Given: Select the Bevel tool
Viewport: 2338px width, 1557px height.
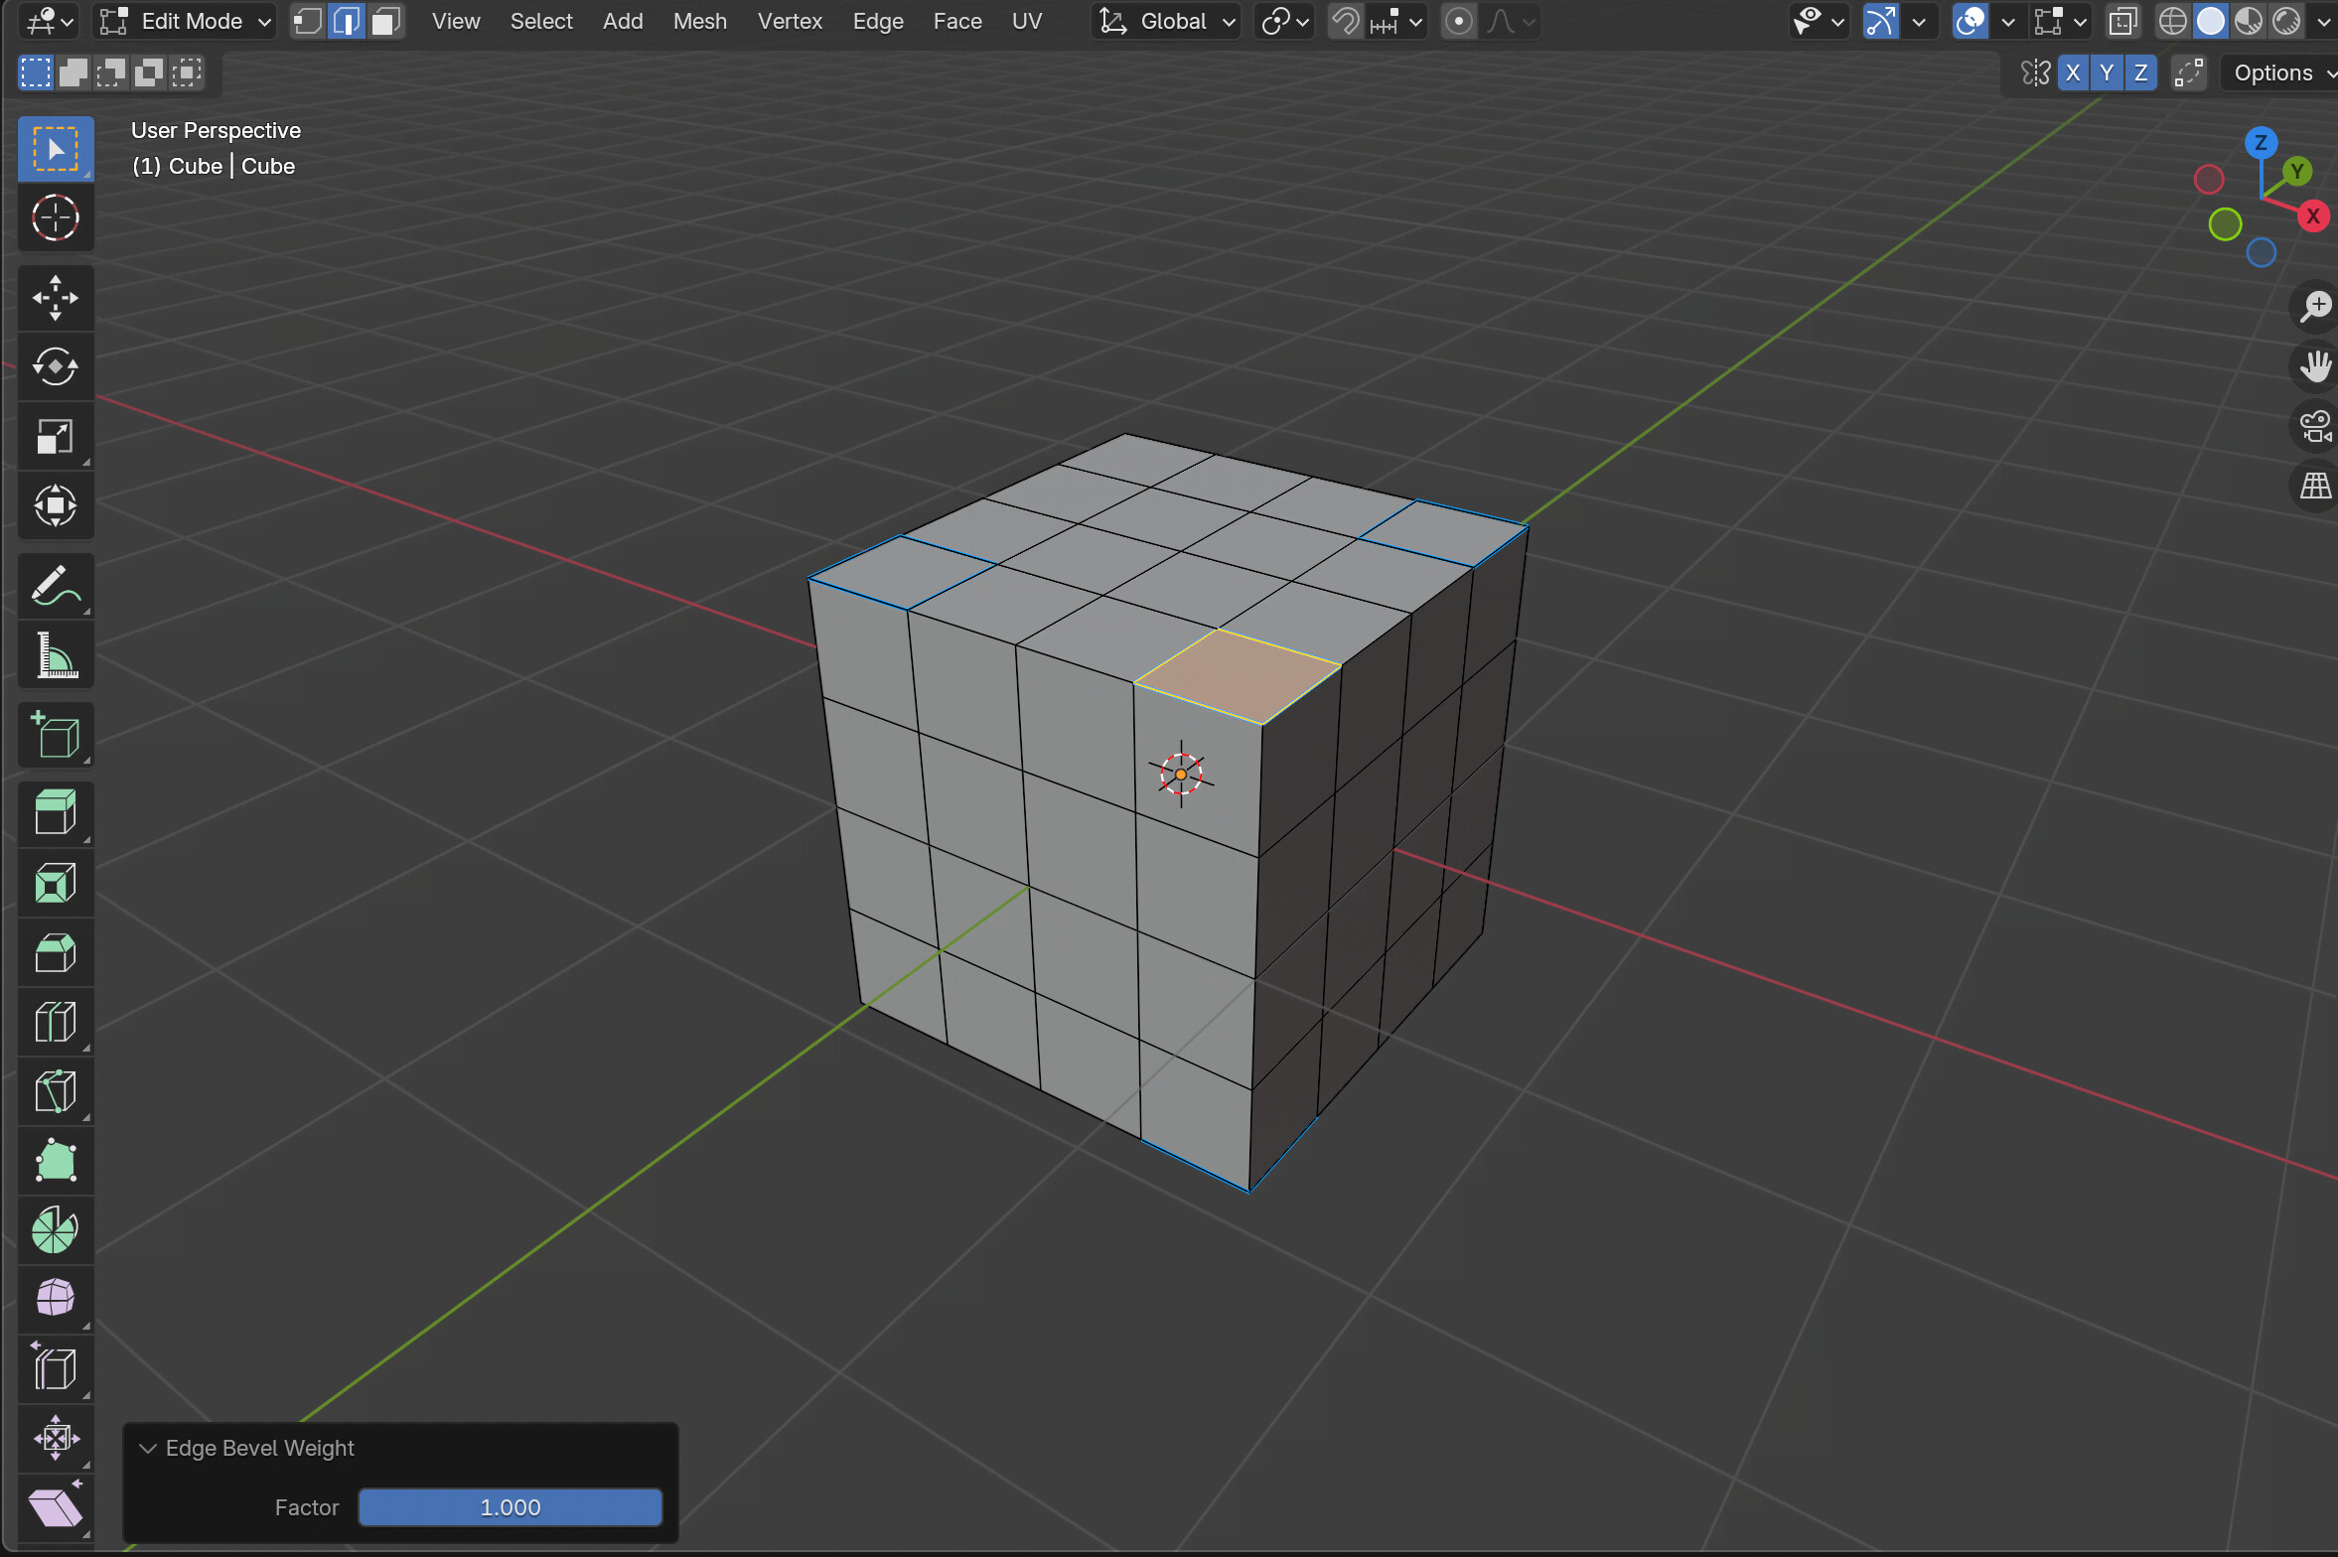Looking at the screenshot, I should (x=56, y=953).
